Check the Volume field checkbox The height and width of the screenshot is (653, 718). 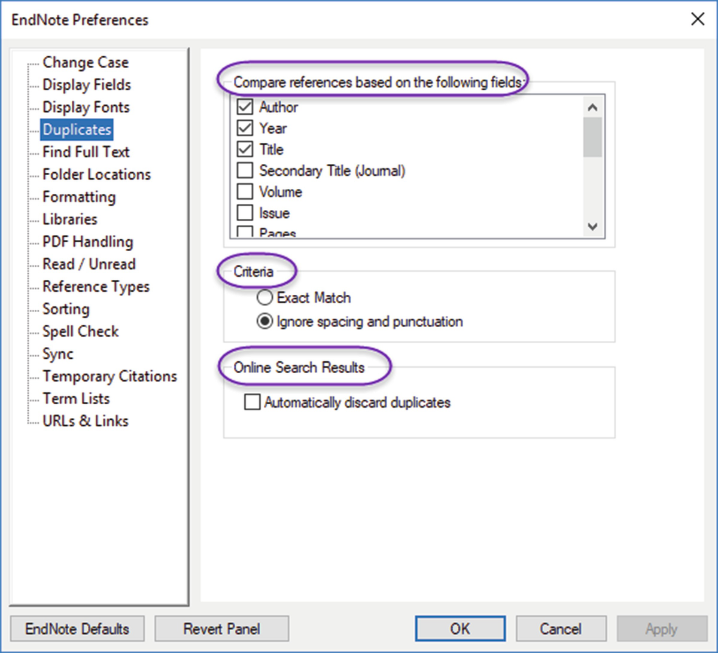(x=245, y=192)
